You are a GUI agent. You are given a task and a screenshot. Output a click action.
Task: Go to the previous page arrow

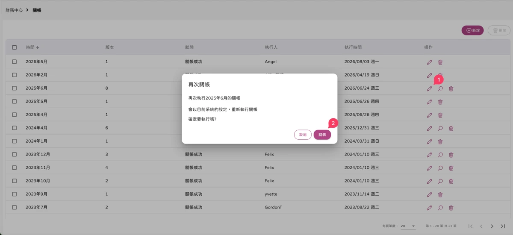(x=481, y=226)
